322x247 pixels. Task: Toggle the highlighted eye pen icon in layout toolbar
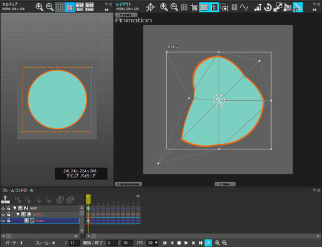[298, 7]
